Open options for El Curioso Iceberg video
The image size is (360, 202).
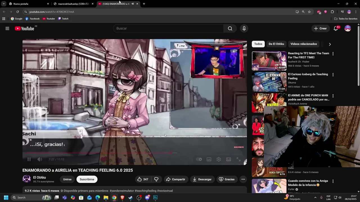point(333,75)
